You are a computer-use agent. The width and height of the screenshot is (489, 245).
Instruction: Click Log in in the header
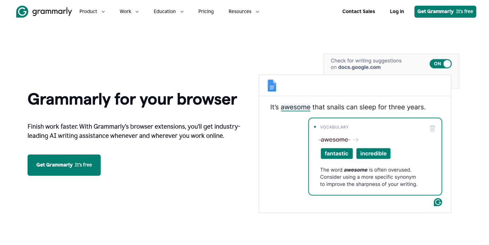(397, 12)
